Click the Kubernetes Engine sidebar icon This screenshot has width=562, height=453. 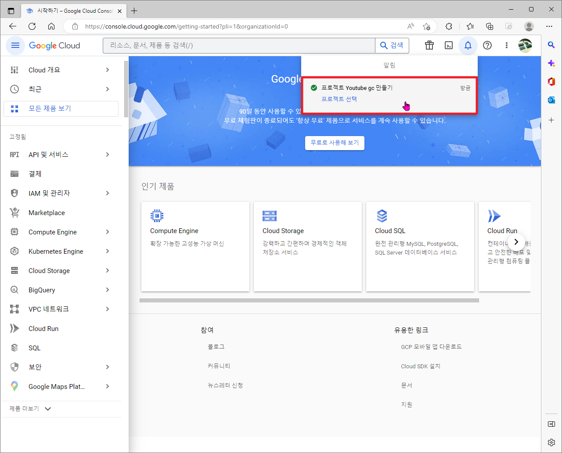click(x=14, y=251)
